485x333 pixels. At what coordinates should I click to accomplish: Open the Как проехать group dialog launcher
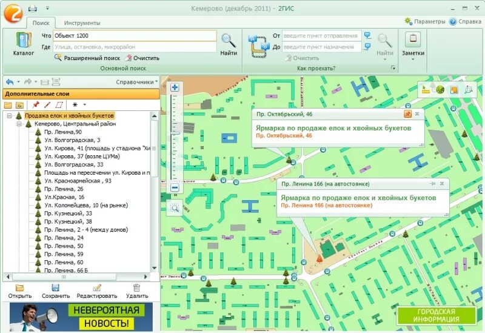click(x=393, y=68)
